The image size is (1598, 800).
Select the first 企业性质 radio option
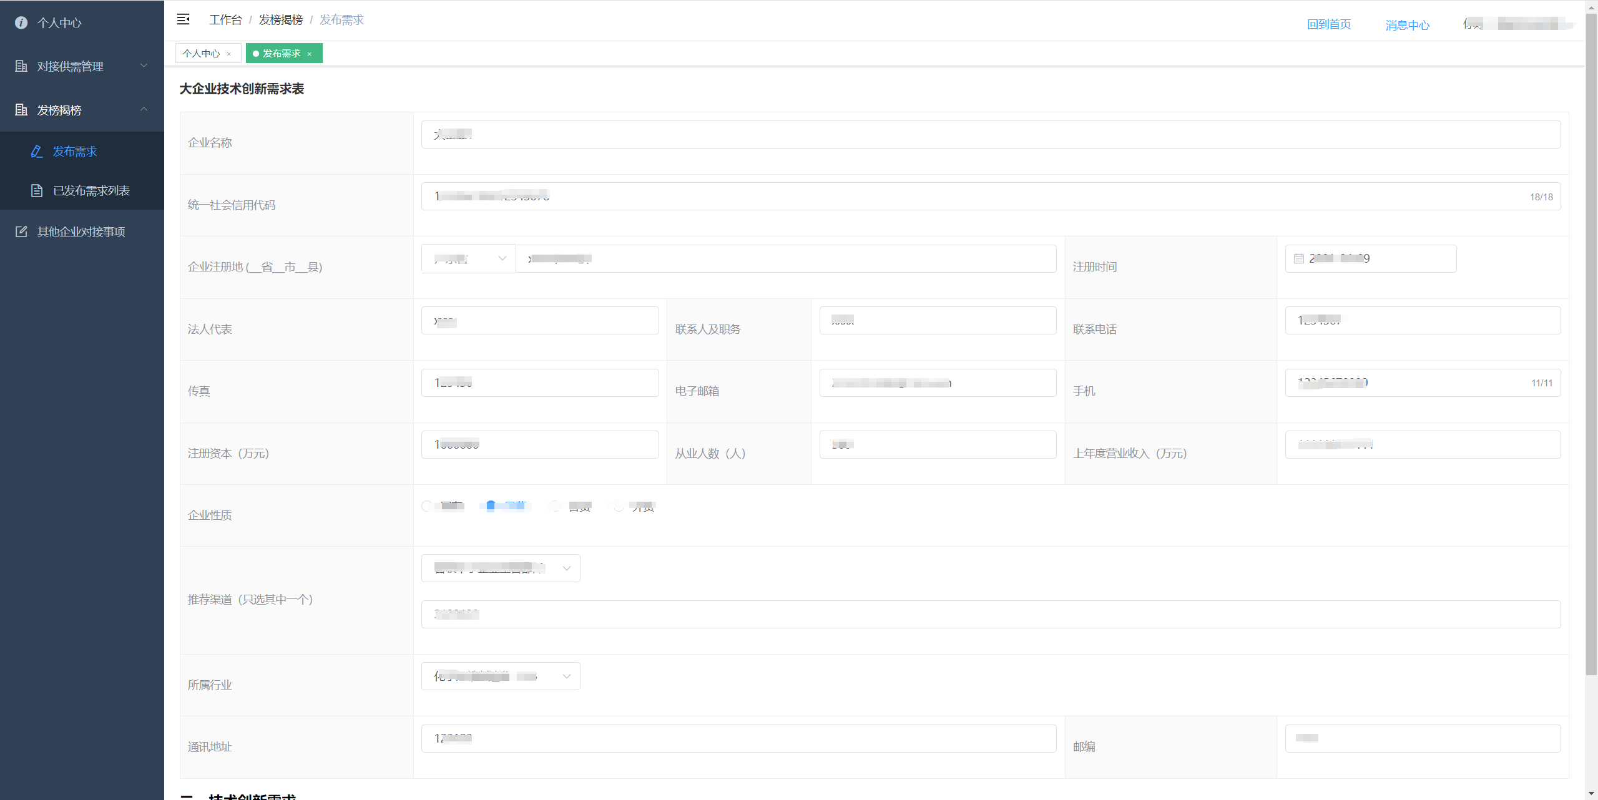(x=427, y=506)
